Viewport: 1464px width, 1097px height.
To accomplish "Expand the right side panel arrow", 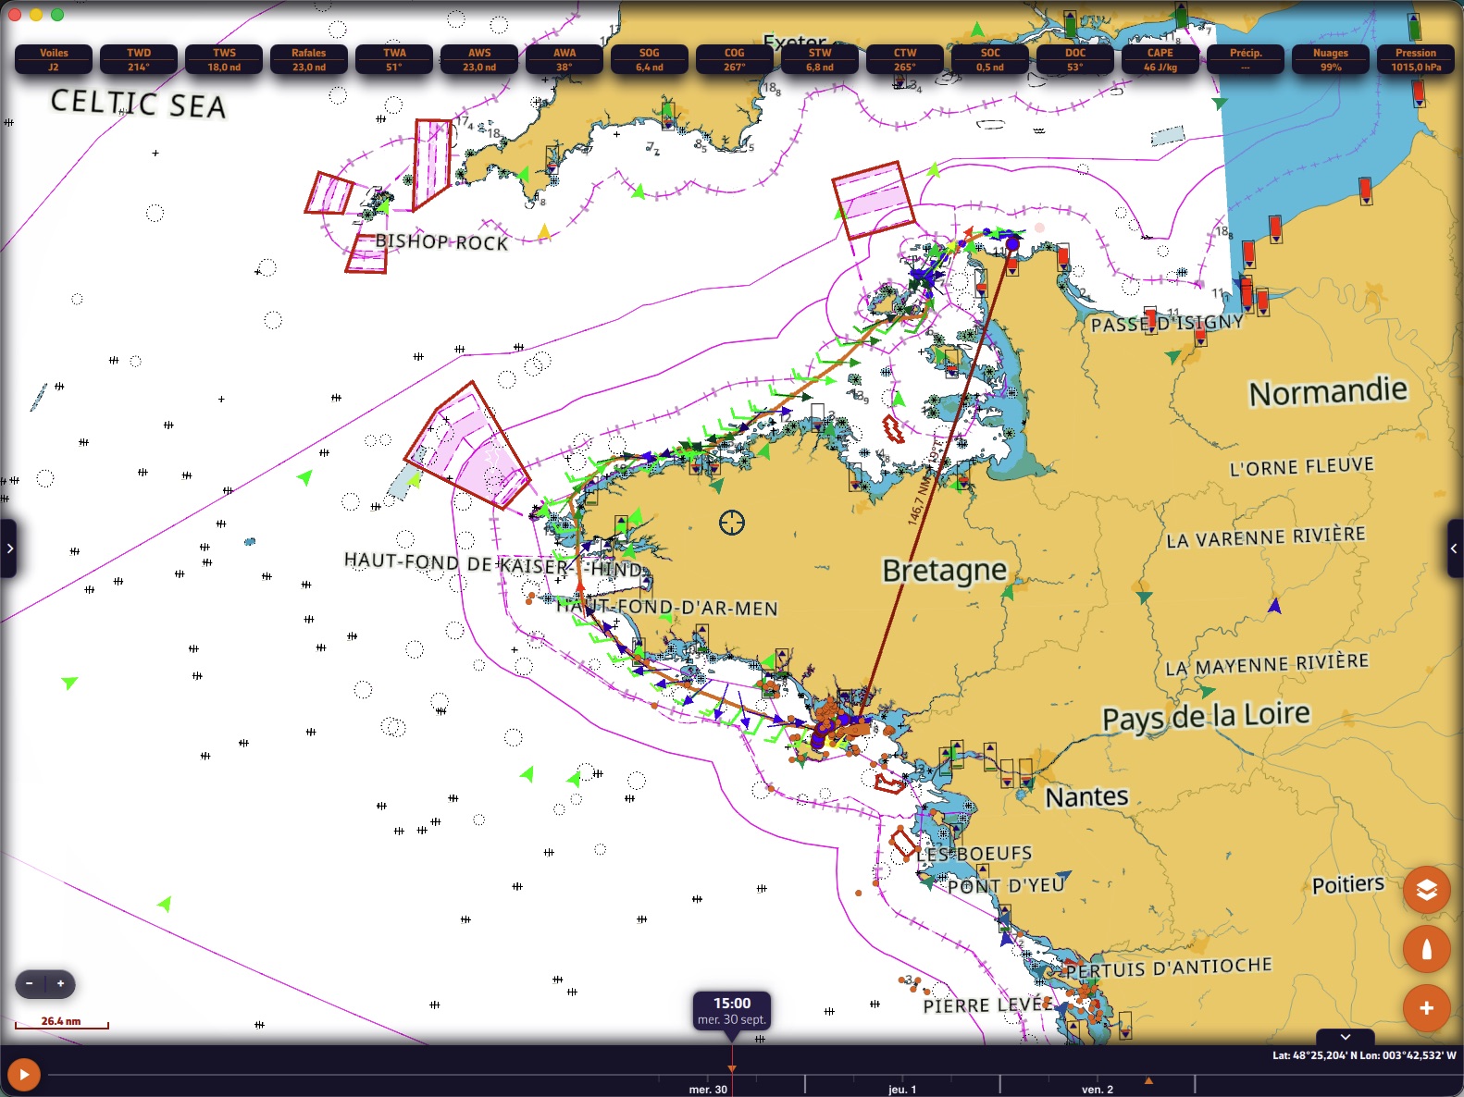I will pos(1455,548).
